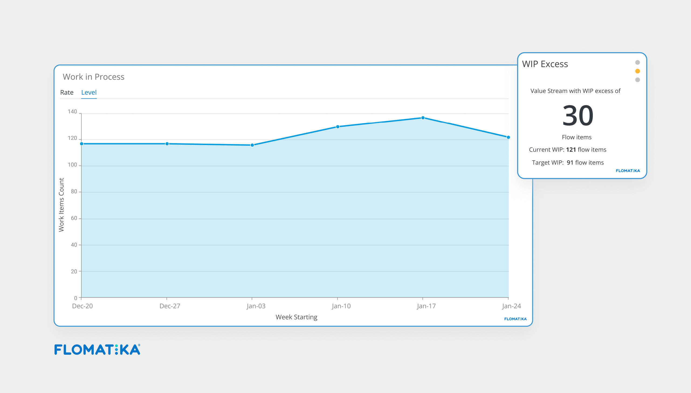Select the bottom gray indicator dot
Screen dimensions: 691x393
[637, 80]
